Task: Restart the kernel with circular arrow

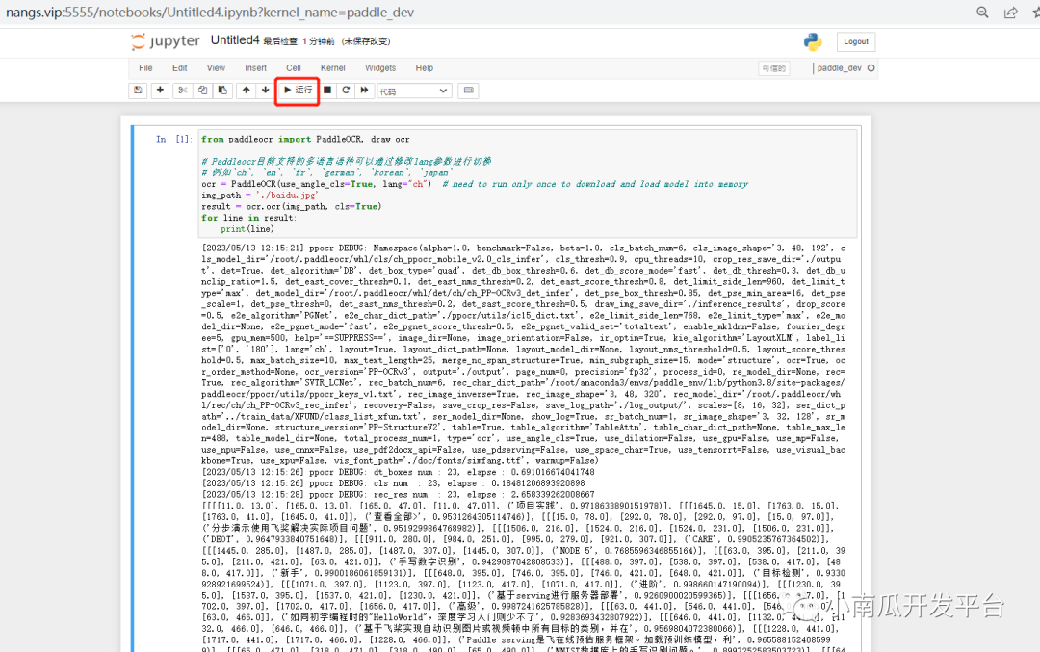Action: pos(346,91)
